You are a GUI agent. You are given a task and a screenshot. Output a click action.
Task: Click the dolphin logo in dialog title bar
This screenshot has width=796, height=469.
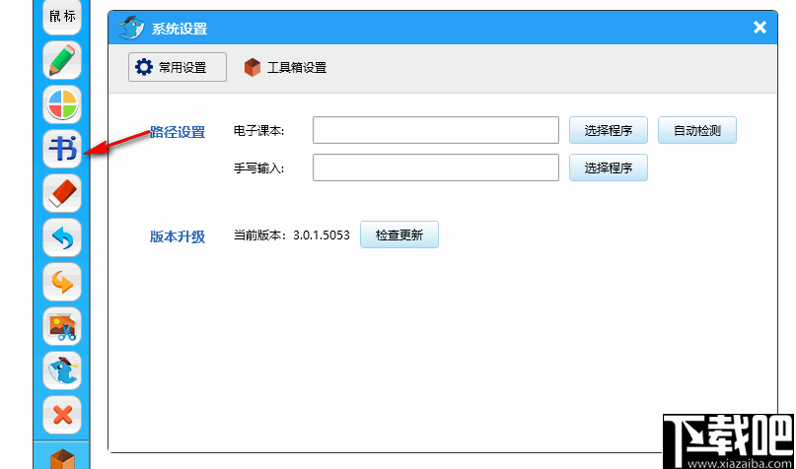[x=131, y=28]
